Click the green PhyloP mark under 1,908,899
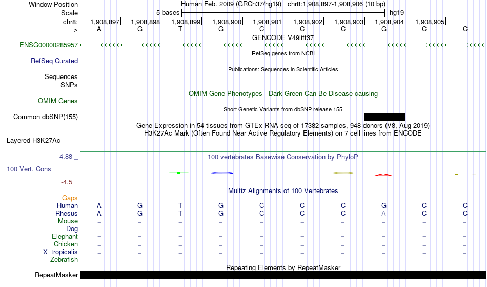This screenshot has width=487, height=287. [179, 173]
